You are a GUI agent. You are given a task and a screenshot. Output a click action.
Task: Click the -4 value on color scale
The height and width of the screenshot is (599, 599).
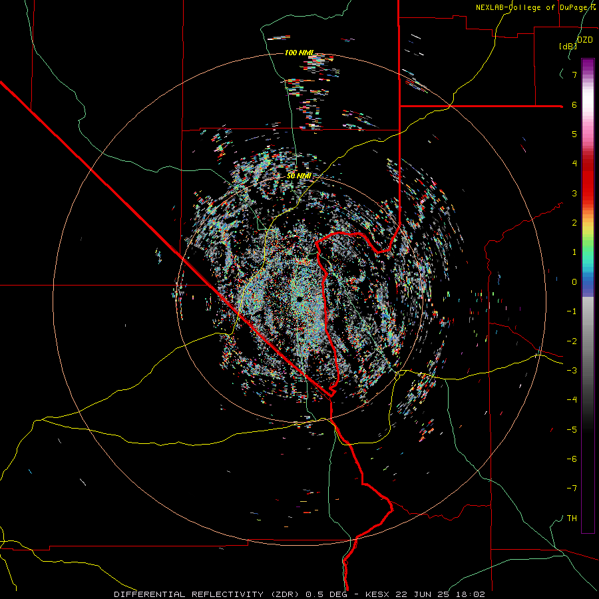572,400
